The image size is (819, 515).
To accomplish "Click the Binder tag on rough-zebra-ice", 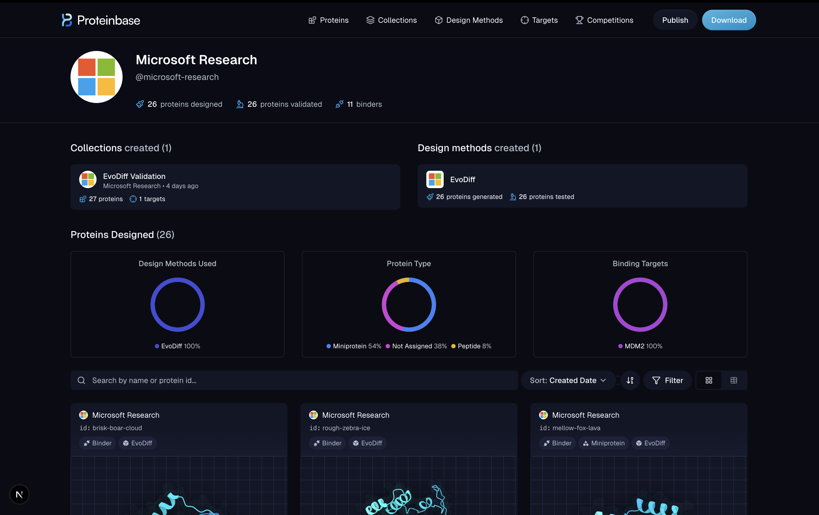I will coord(328,443).
